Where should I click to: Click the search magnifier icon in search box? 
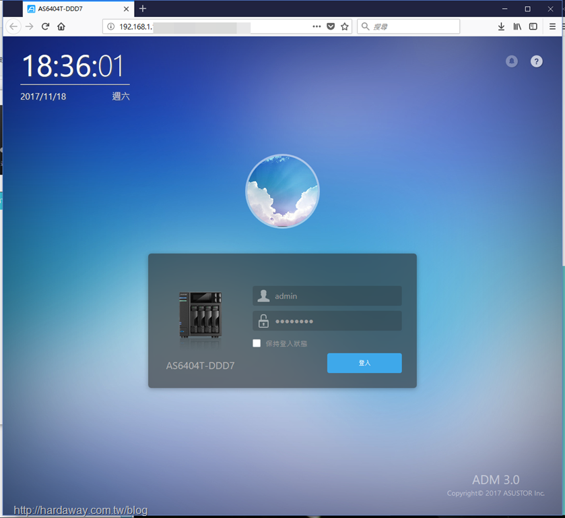tap(366, 26)
